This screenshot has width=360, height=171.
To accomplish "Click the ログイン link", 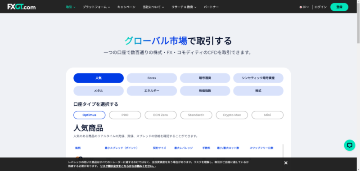I will [x=320, y=7].
